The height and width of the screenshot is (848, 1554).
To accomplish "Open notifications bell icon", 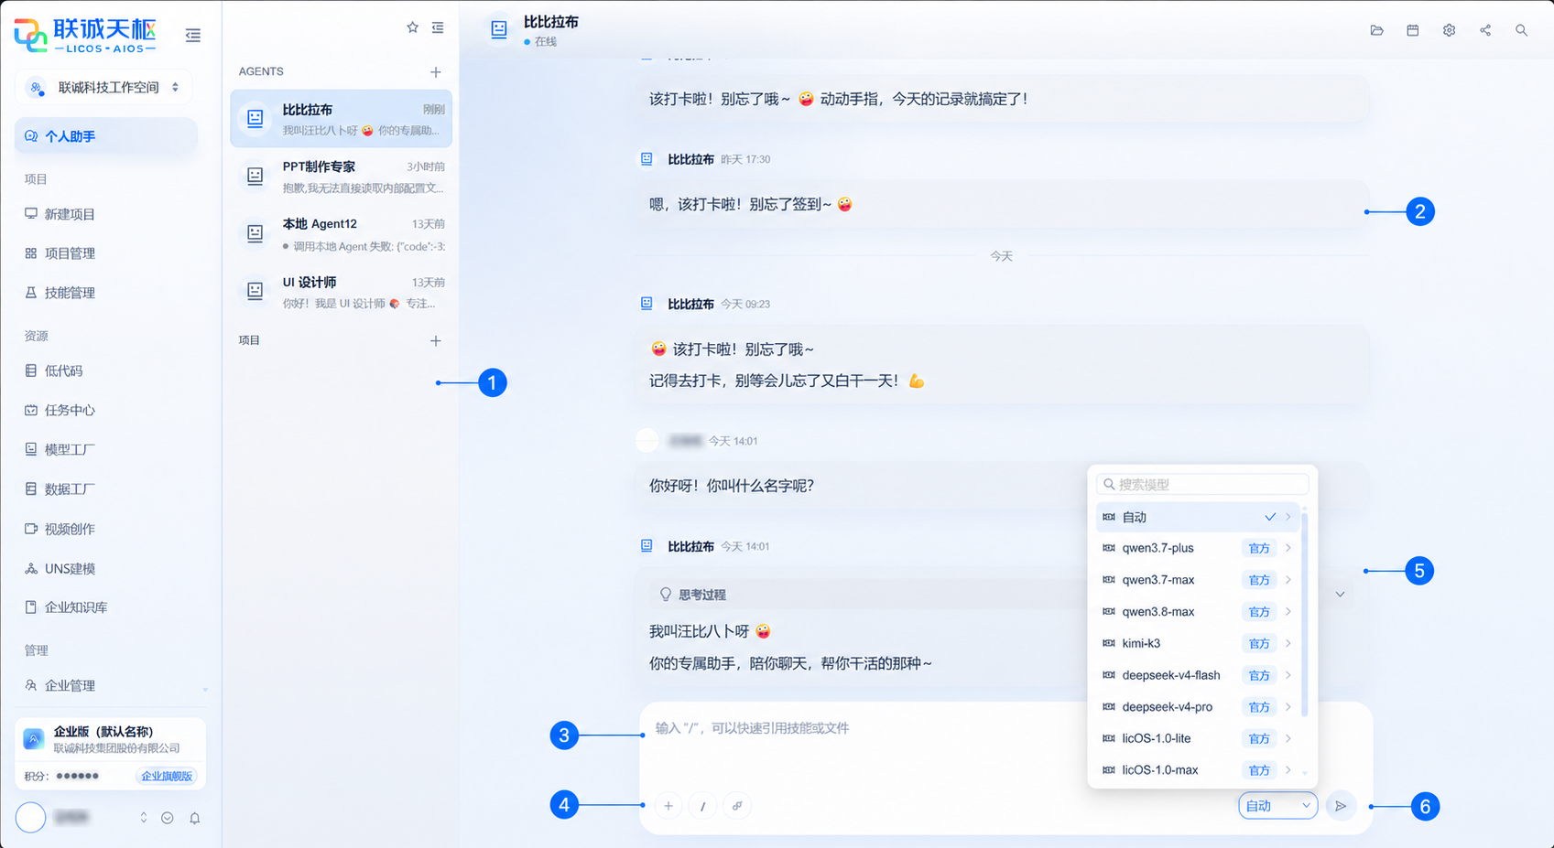I will pyautogui.click(x=194, y=818).
